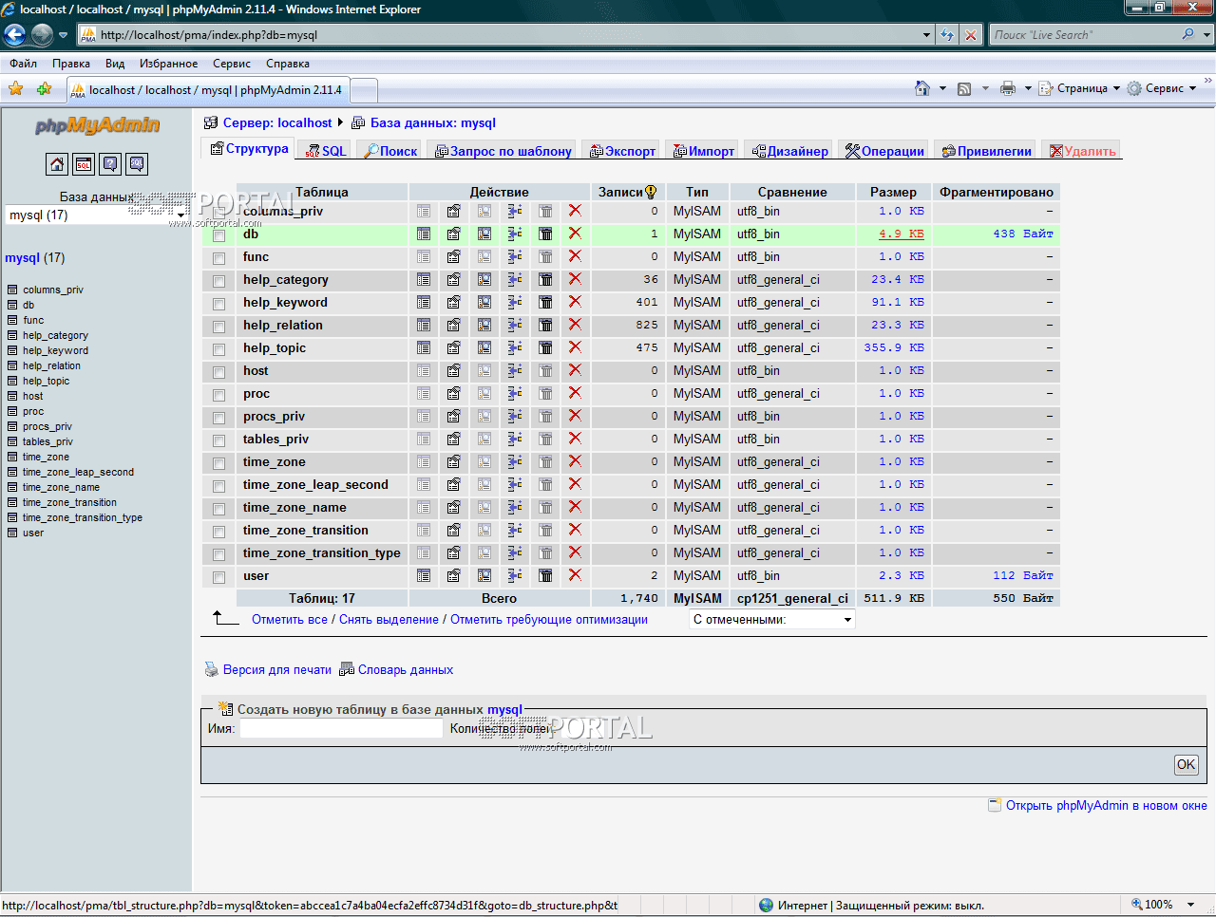Empty the help_topic table using its trash icon
The width and height of the screenshot is (1216, 917).
click(x=545, y=347)
